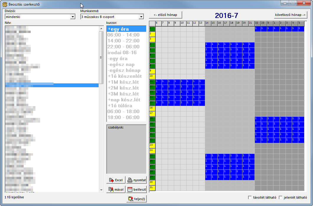This screenshot has height=206, width=313.
Task: Select -egész hónap in cursor list
Action: pyautogui.click(x=124, y=70)
